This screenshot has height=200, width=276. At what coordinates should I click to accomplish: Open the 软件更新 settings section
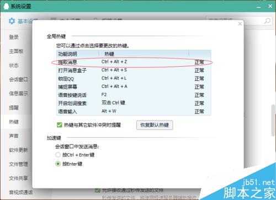[19, 150]
